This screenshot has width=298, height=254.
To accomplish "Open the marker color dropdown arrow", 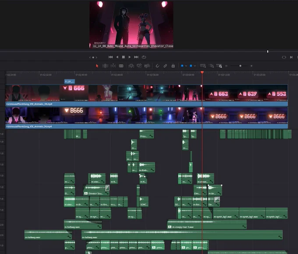I will tap(195, 66).
